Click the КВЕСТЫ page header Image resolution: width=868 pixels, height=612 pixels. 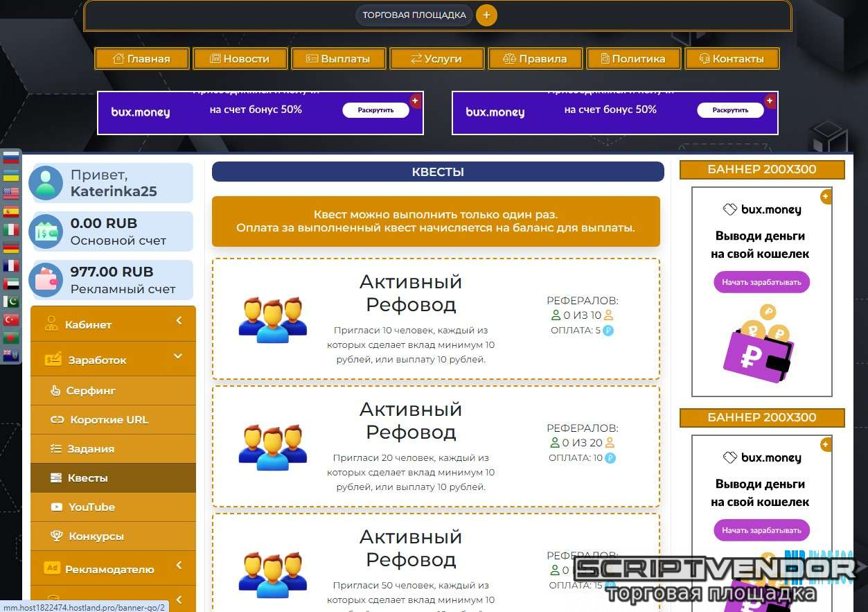(438, 172)
